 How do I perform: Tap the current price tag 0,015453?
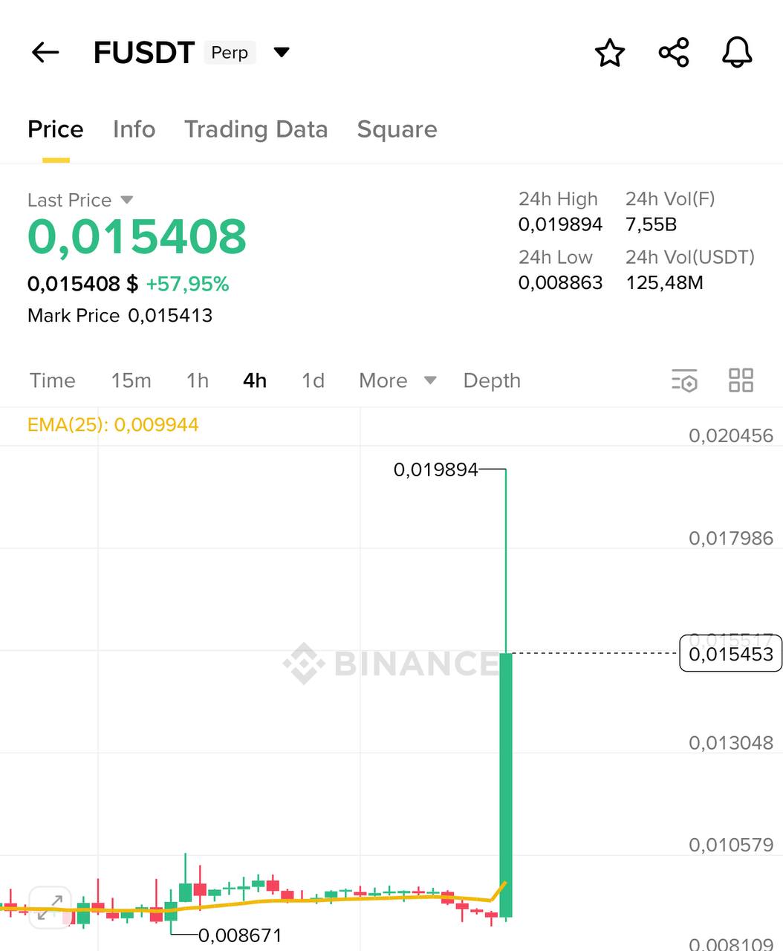pyautogui.click(x=730, y=654)
